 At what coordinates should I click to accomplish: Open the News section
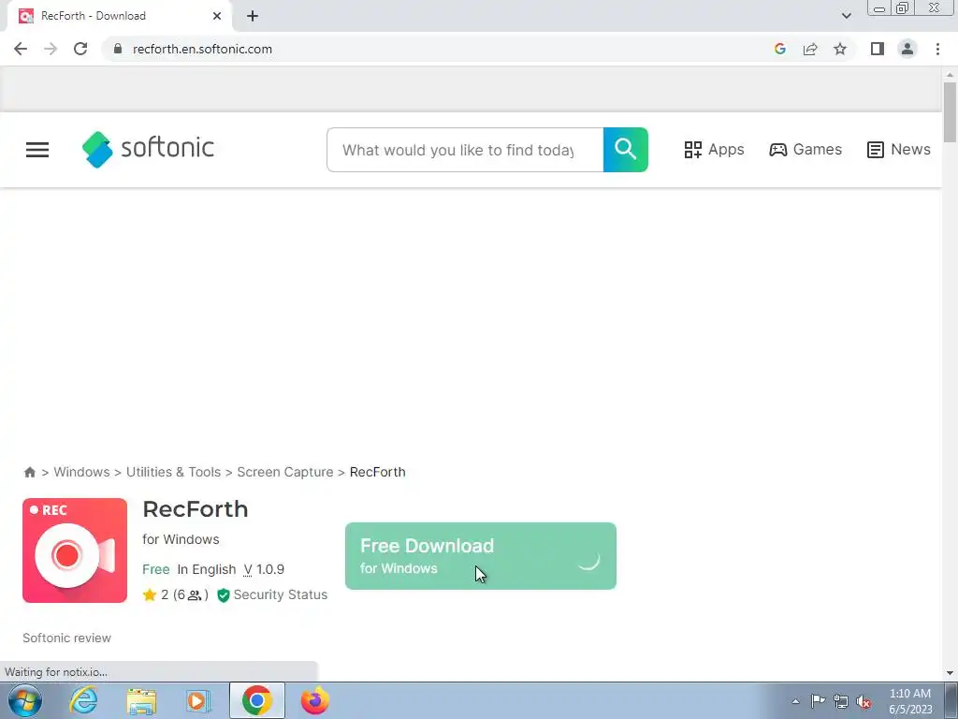pos(899,150)
